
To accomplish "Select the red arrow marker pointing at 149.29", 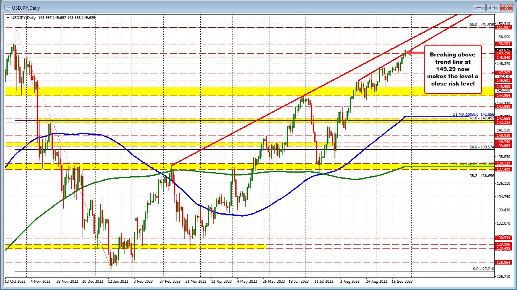I will click(415, 53).
